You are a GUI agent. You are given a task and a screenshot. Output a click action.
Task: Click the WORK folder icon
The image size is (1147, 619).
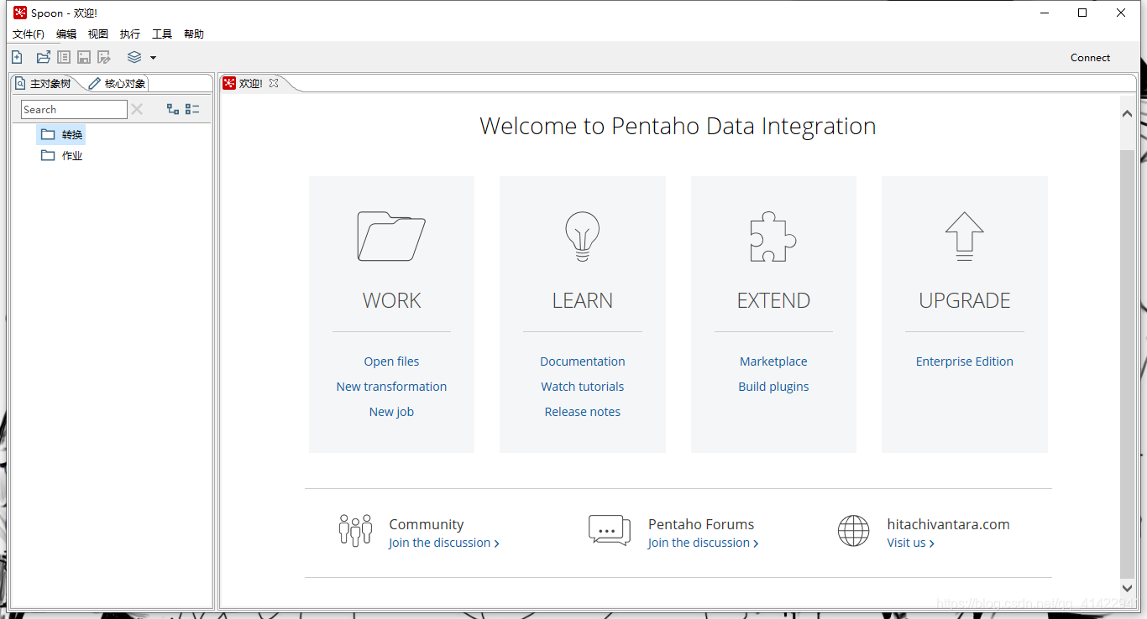point(391,236)
